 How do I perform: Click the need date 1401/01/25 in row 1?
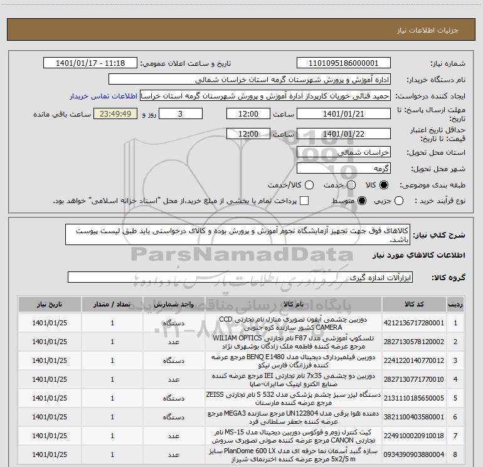50,323
